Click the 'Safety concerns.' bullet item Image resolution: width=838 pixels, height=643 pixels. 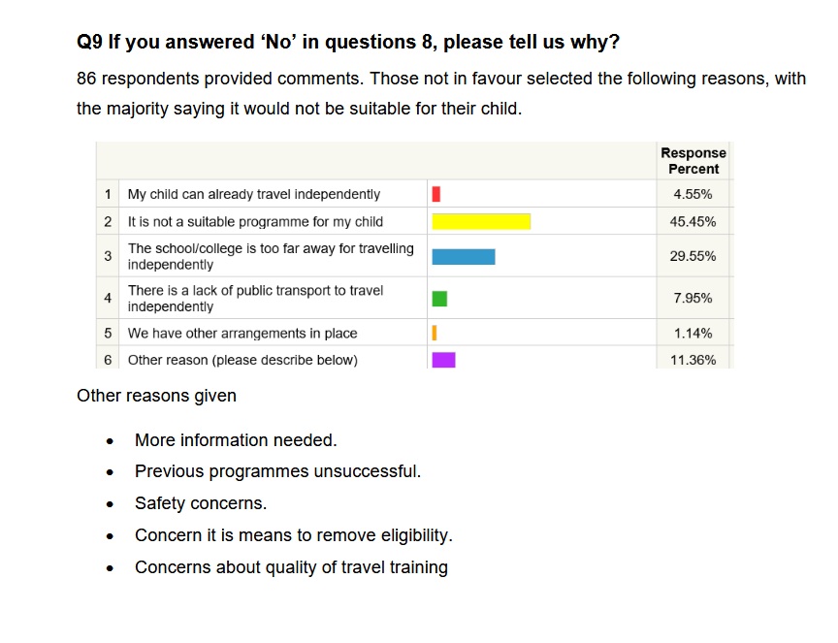(x=201, y=503)
